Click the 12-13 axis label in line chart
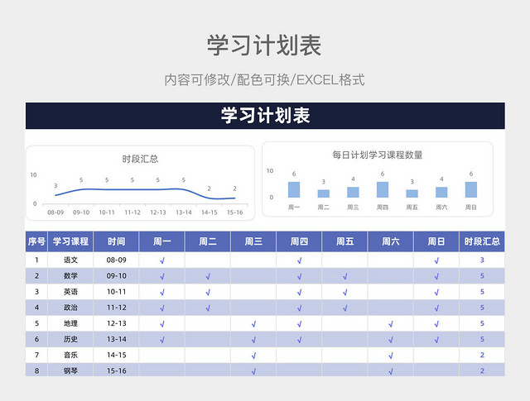This screenshot has height=401, width=530. [x=158, y=212]
